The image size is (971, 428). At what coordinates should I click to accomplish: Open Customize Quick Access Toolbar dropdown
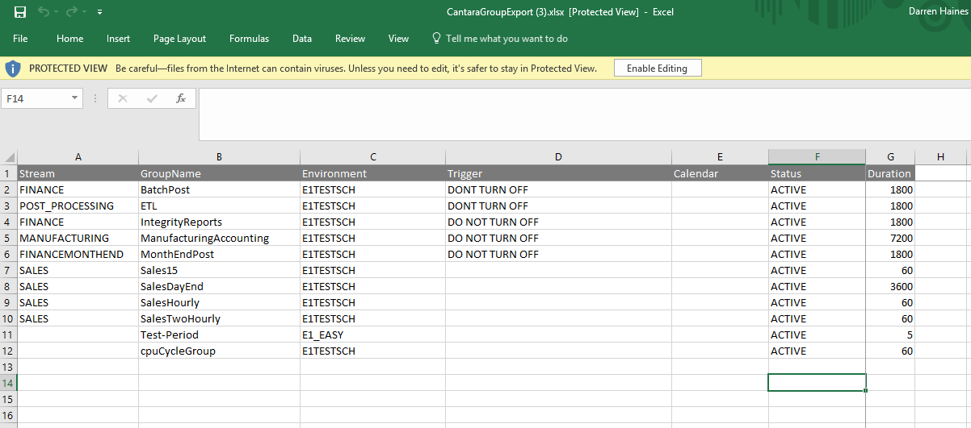[x=99, y=12]
